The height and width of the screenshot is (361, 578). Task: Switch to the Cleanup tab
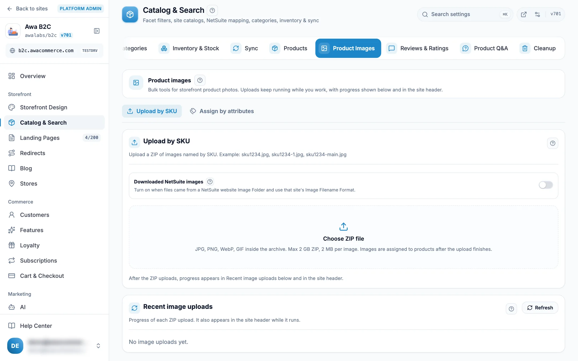538,48
